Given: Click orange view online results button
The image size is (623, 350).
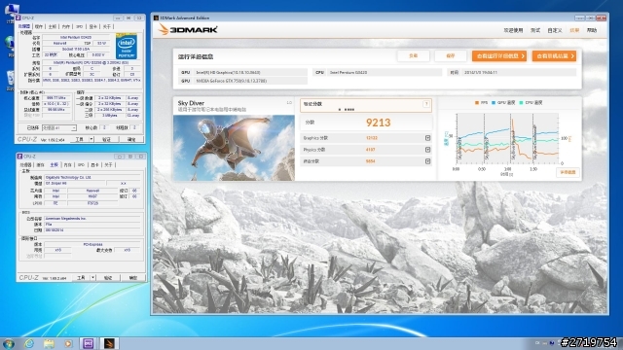Looking at the screenshot, I should pos(554,56).
